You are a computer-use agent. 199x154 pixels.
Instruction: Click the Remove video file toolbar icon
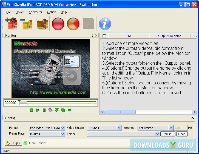[x=26, y=24]
